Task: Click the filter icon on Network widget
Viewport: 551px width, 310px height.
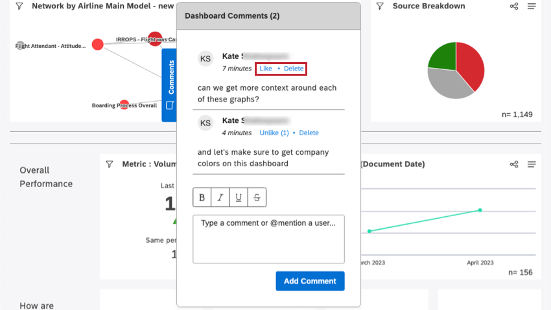Action: click(19, 6)
